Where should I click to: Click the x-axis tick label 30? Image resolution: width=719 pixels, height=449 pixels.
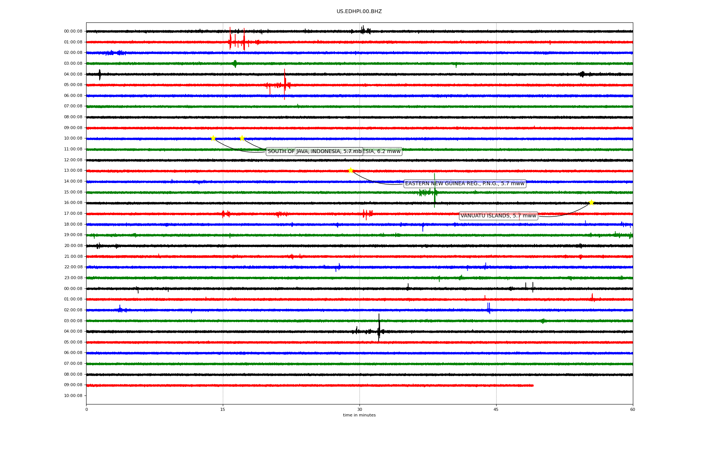(x=359, y=409)
